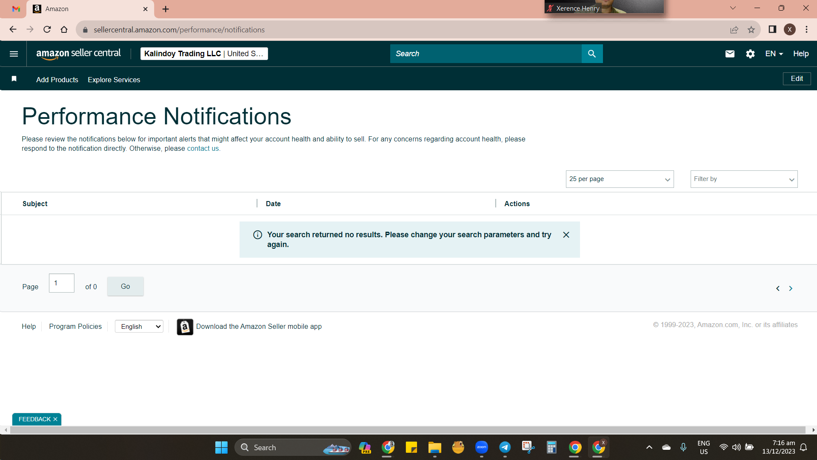Go to next page of notifications
The height and width of the screenshot is (460, 817).
click(x=791, y=288)
